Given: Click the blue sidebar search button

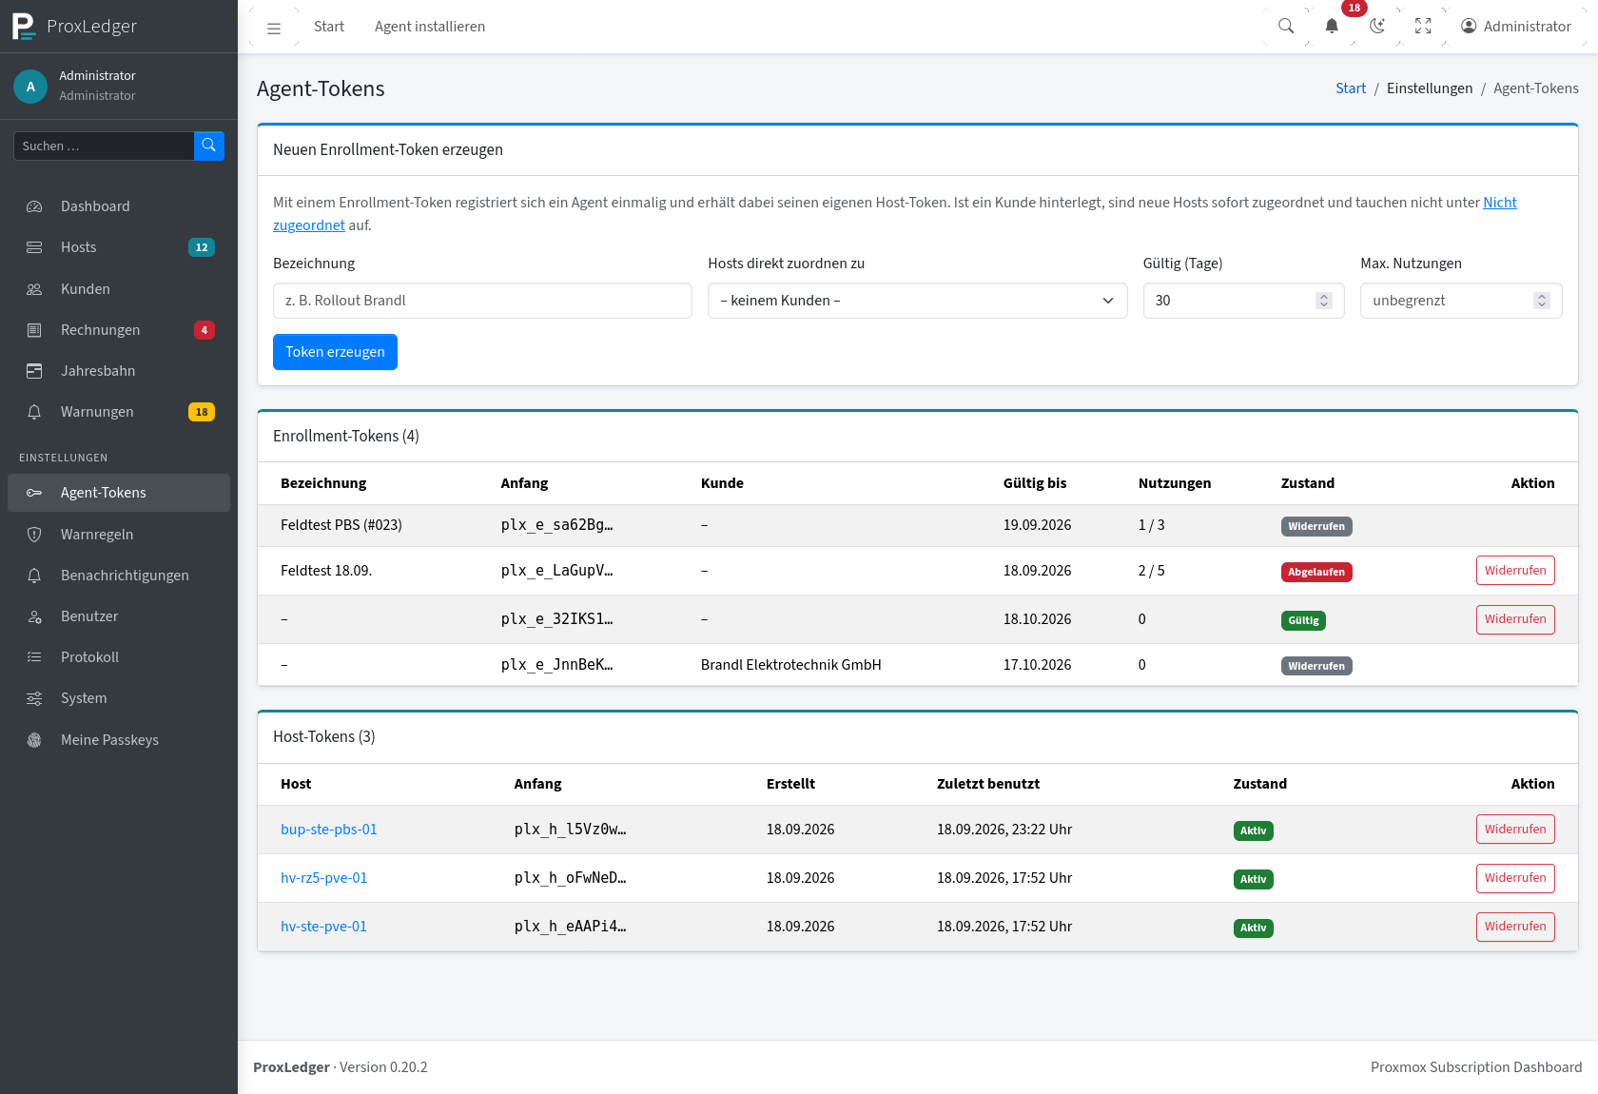Looking at the screenshot, I should click(209, 146).
